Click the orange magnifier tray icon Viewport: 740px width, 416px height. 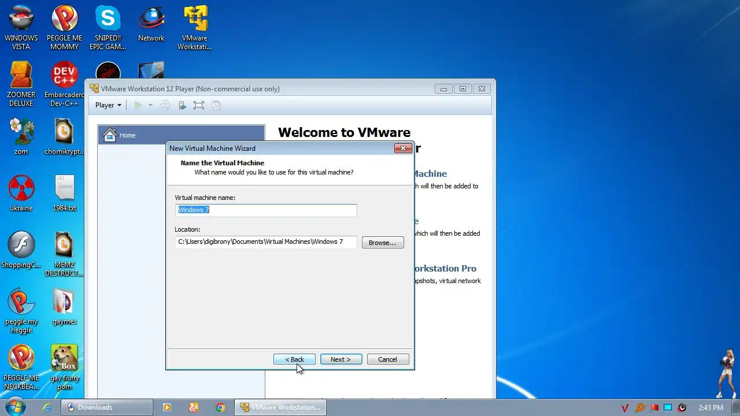coord(640,408)
